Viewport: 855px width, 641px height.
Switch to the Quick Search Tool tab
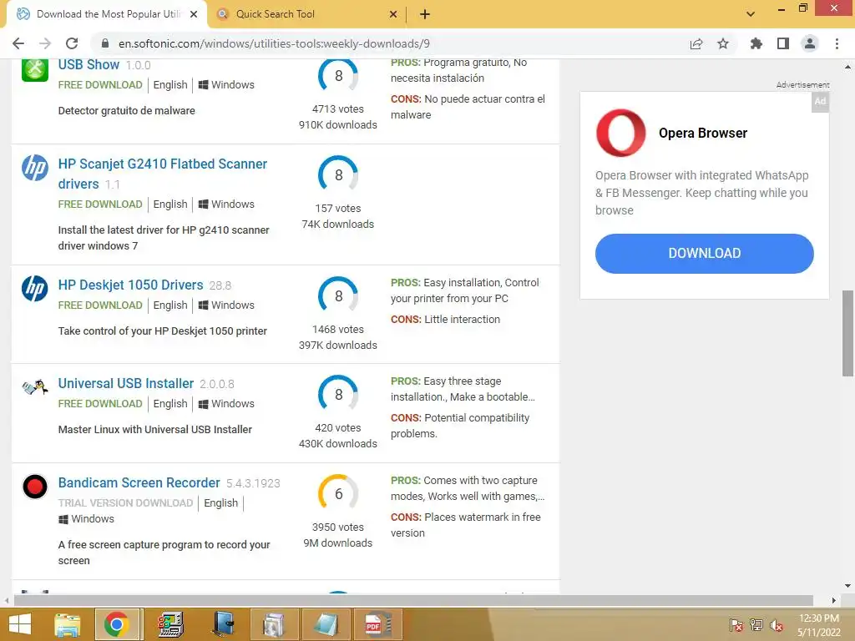pyautogui.click(x=307, y=14)
